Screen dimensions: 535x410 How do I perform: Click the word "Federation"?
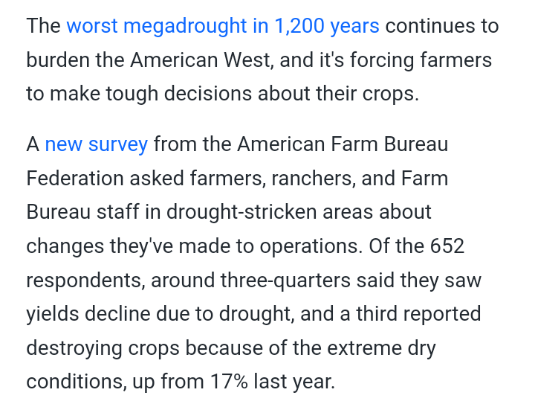(75, 178)
